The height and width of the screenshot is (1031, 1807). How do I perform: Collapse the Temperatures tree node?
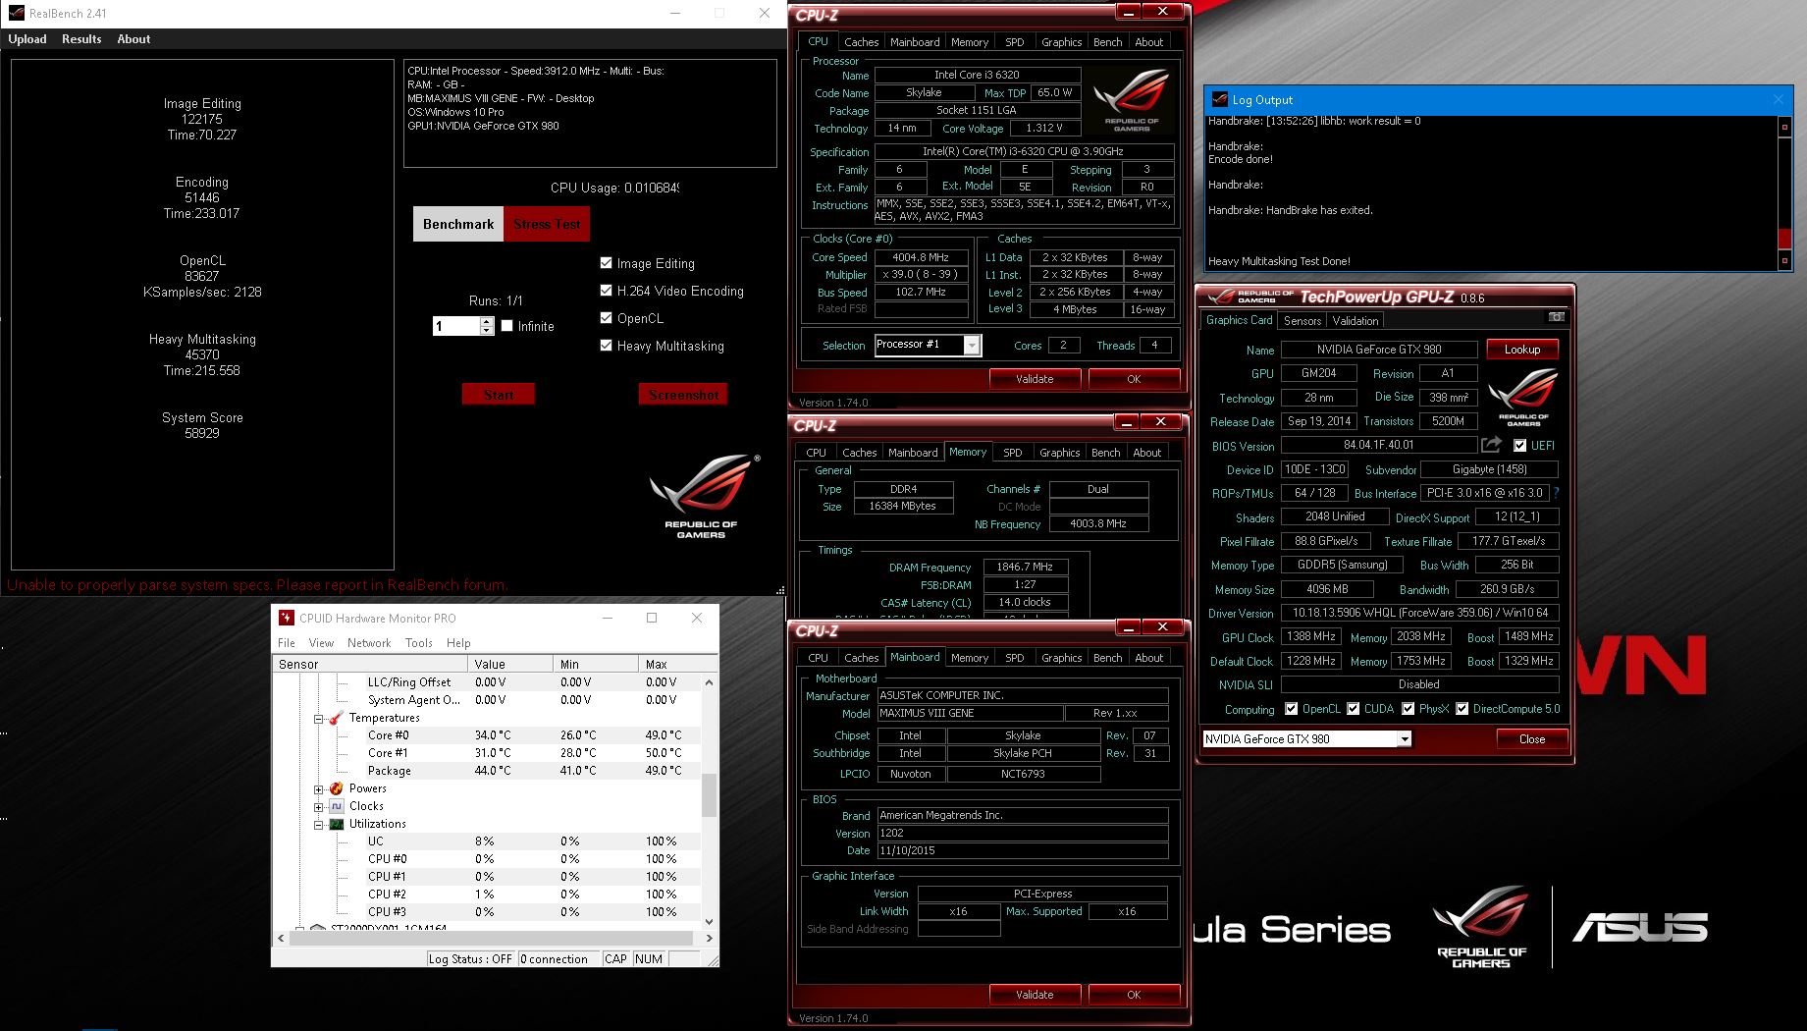pos(319,719)
